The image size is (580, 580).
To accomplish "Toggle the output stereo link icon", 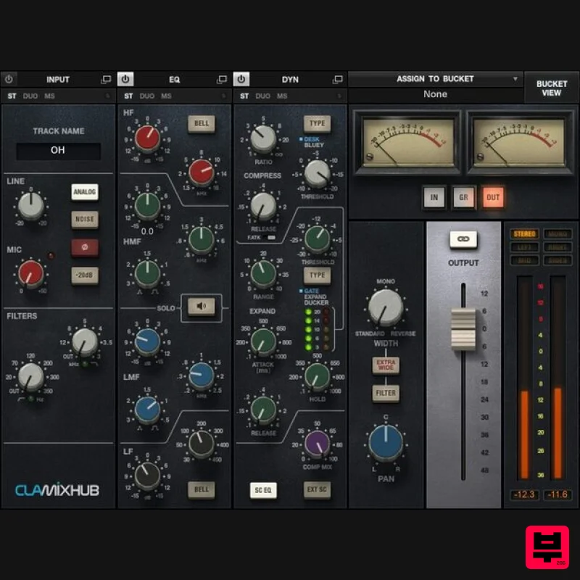I will (x=463, y=239).
